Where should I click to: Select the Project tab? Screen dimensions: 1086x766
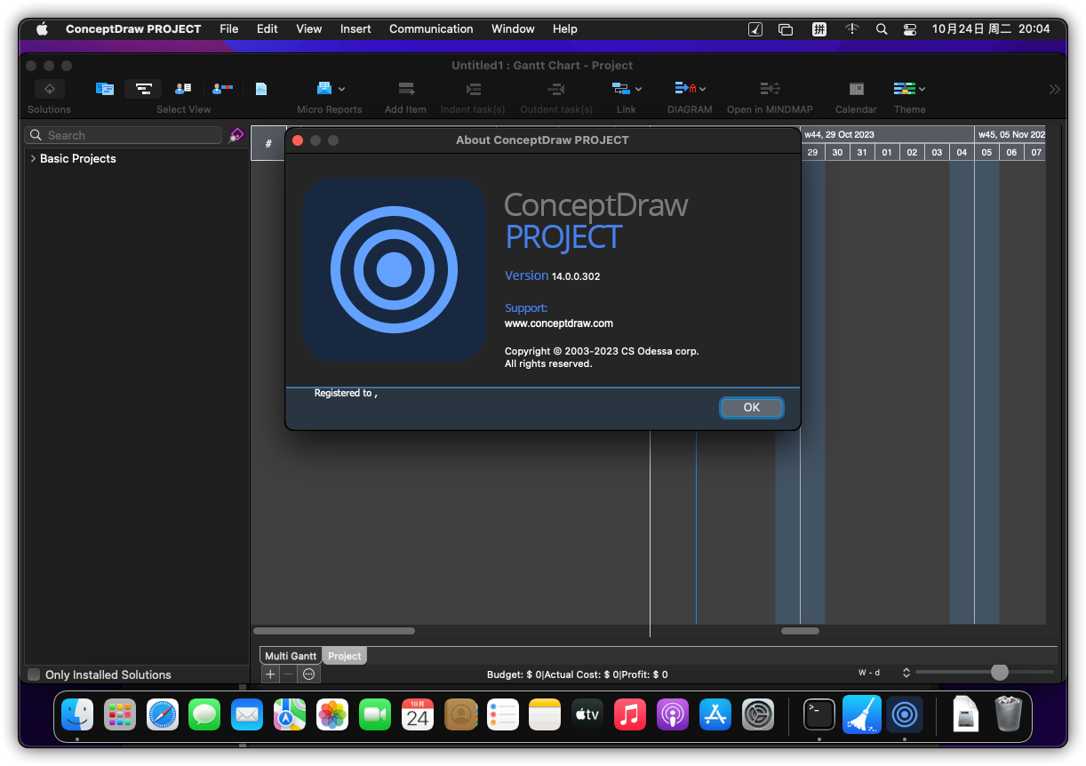[345, 656]
